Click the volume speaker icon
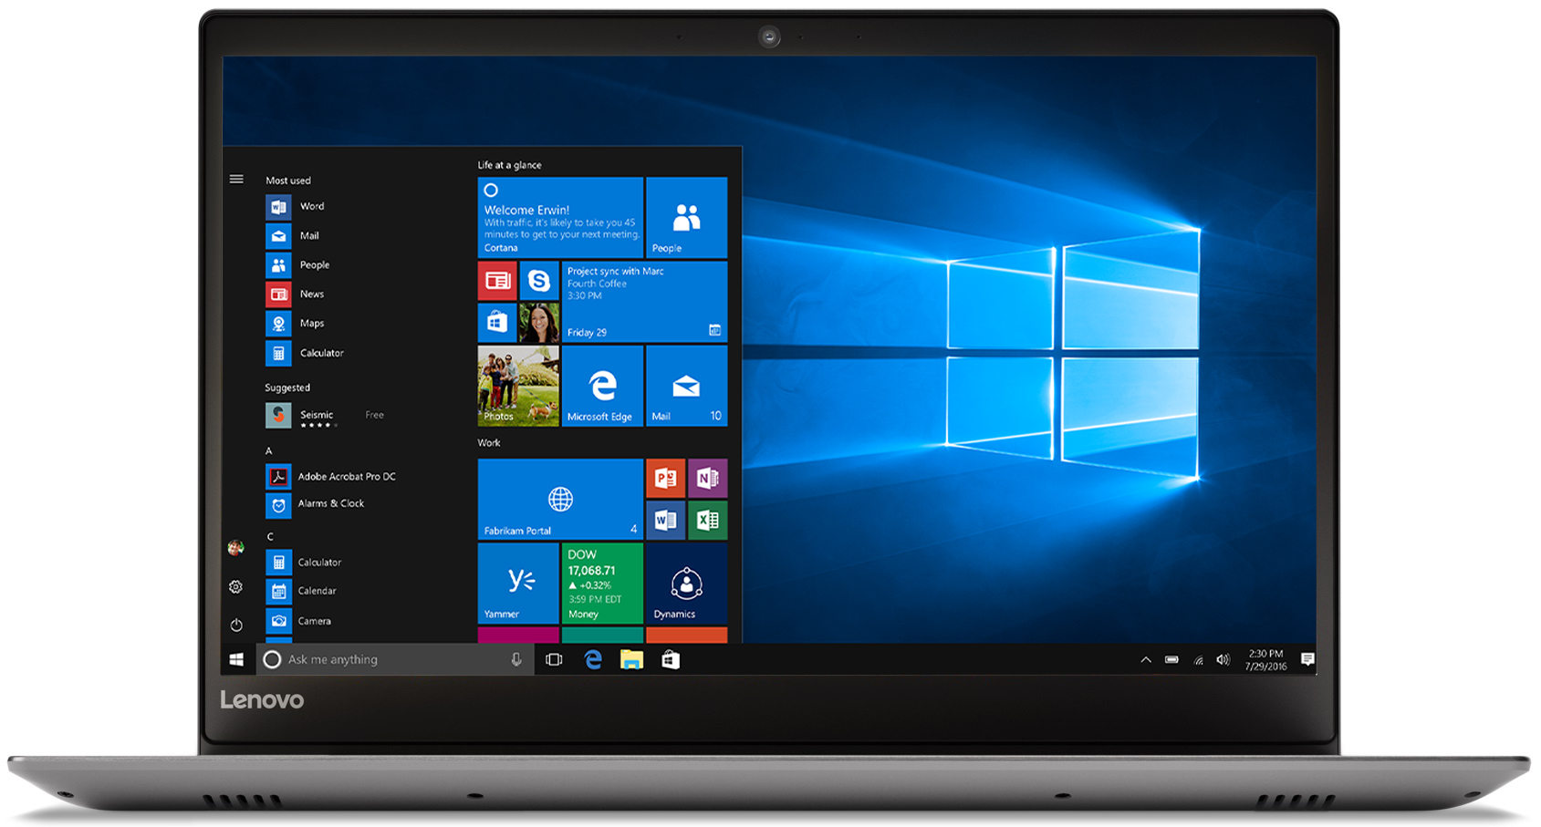Viewport: 1541px width, 827px height. (x=1223, y=660)
